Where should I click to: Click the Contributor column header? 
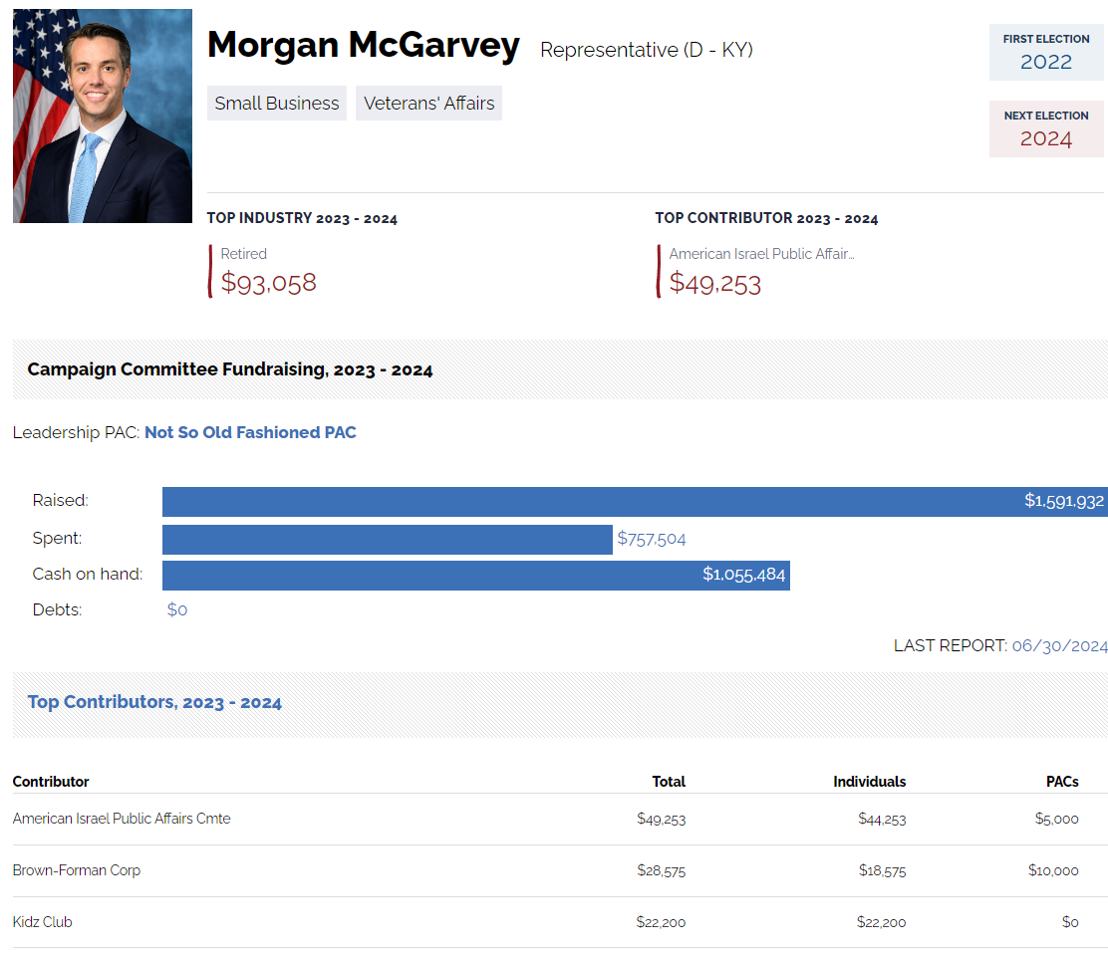pyautogui.click(x=51, y=782)
